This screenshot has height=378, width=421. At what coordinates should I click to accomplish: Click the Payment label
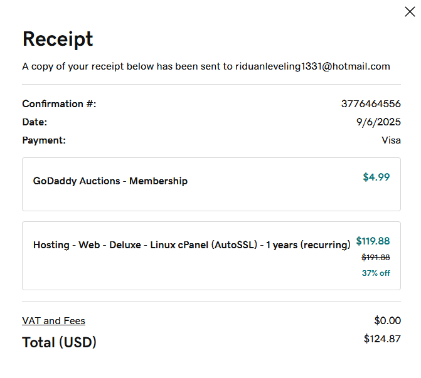[44, 140]
